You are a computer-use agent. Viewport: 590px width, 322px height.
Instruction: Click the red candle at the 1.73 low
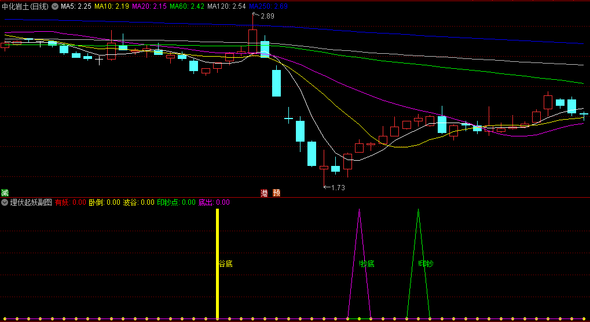tap(324, 168)
